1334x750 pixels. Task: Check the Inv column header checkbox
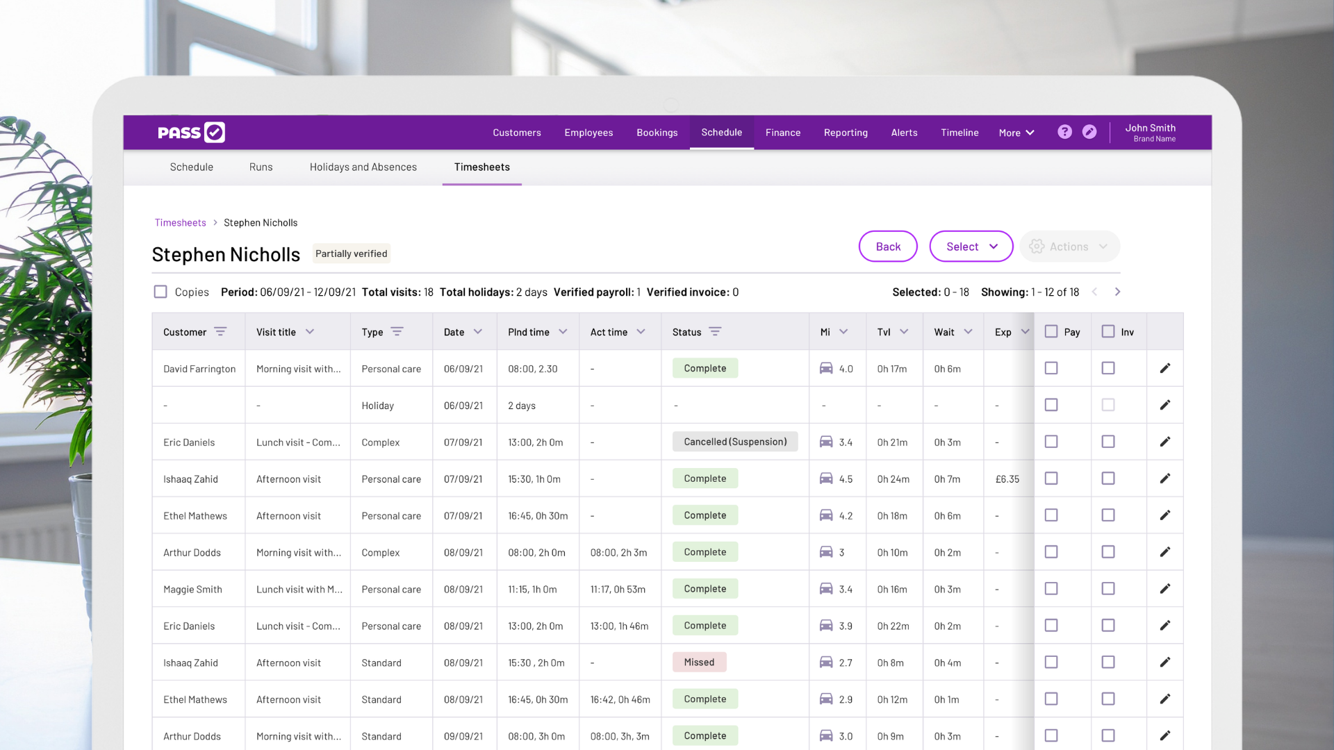tap(1108, 332)
